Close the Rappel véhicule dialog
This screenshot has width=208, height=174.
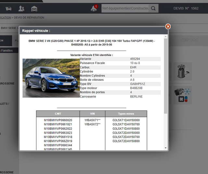[x=168, y=26]
